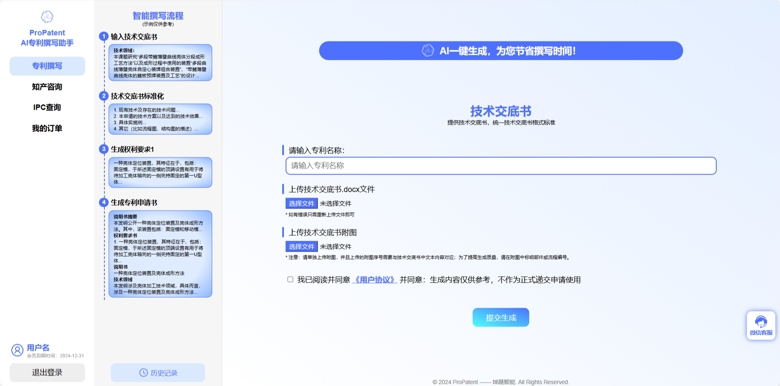780x386 pixels.
Task: Open the 历史记录 history panel
Action: (157, 372)
